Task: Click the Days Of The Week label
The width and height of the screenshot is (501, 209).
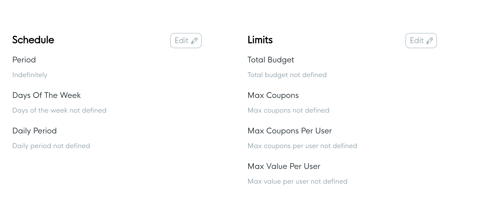Action: 46,95
